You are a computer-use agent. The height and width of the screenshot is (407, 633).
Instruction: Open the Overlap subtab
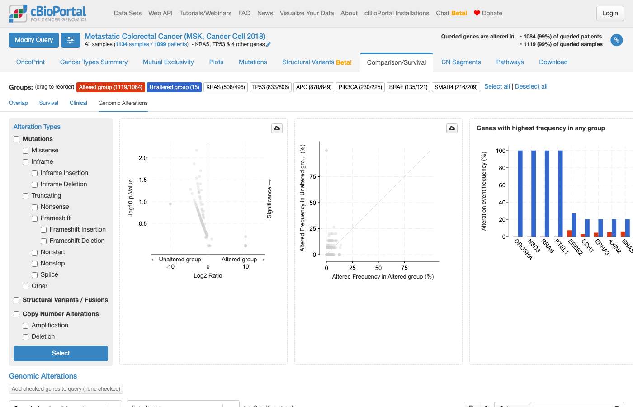pos(19,103)
